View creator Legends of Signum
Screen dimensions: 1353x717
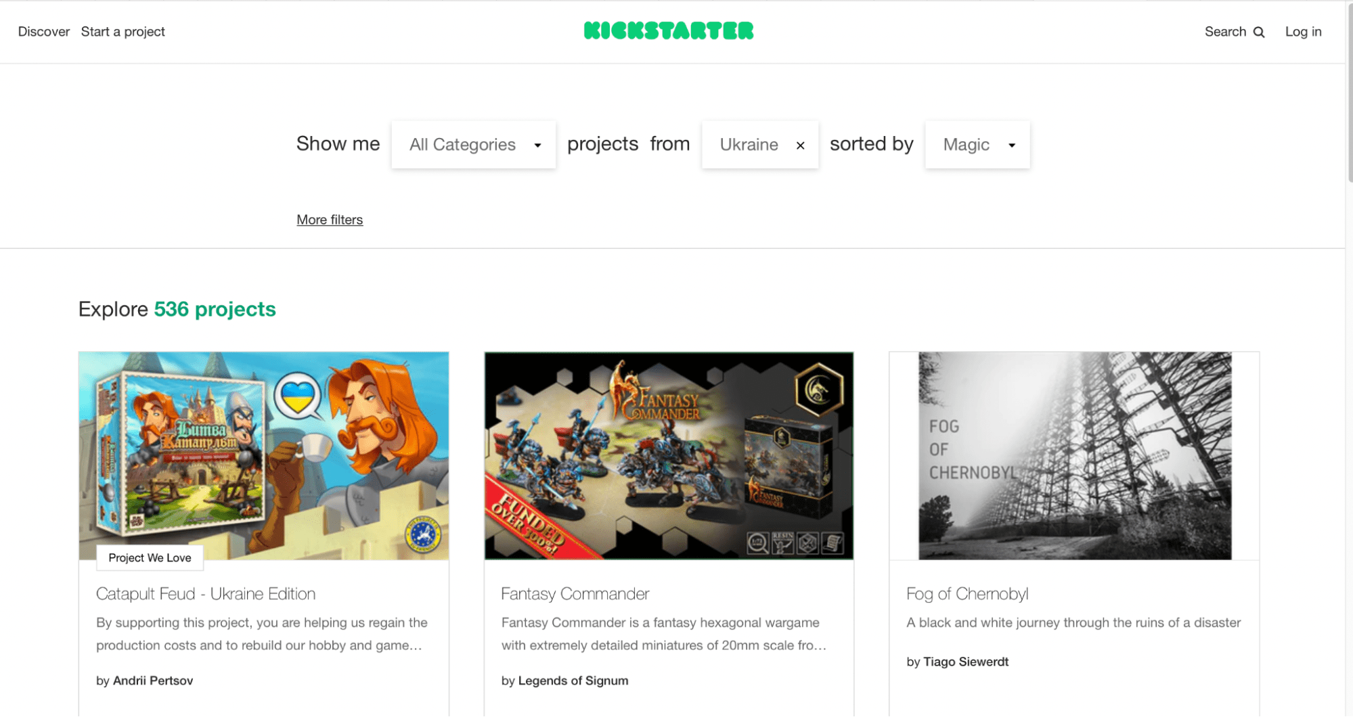573,680
